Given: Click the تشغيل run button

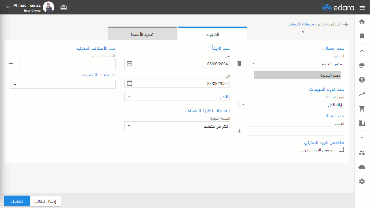Looking at the screenshot, I should 17,201.
